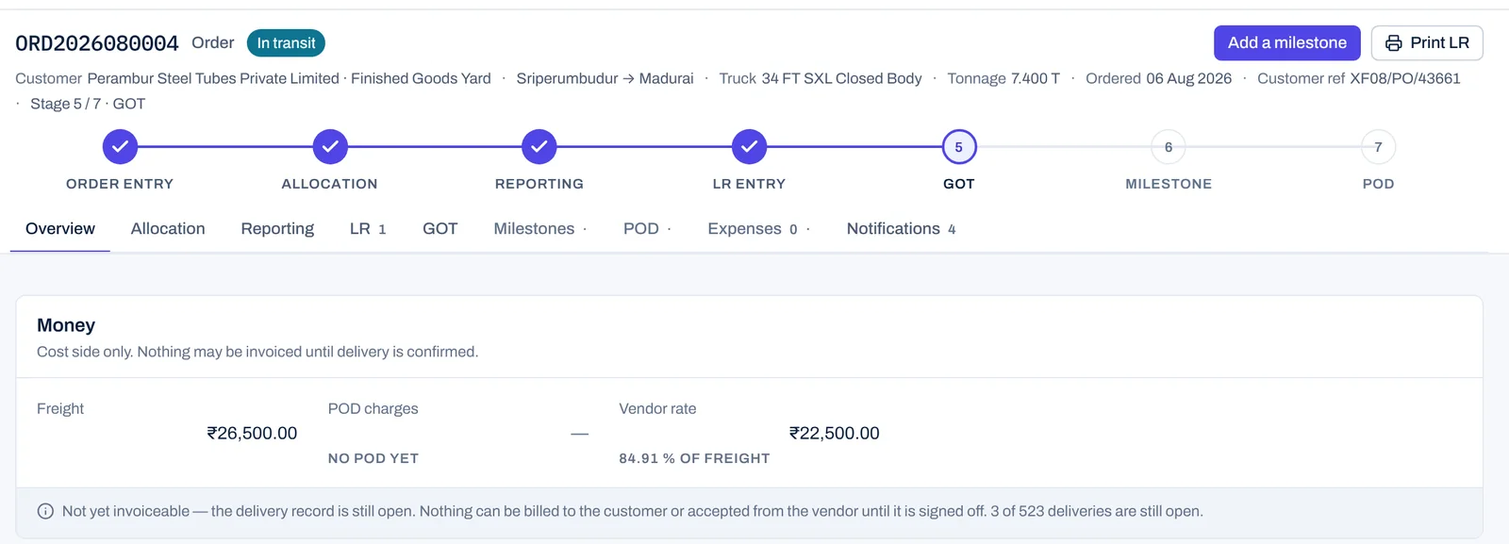Switch to the Reporting tab

(x=277, y=229)
